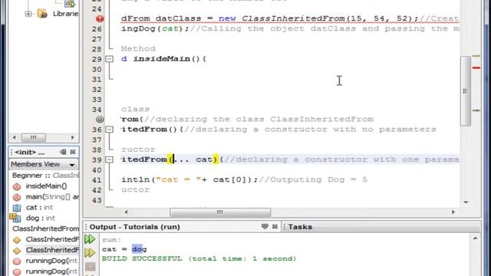The width and height of the screenshot is (491, 276).
Task: Select insideMain() in the Navigator
Action: click(x=46, y=186)
